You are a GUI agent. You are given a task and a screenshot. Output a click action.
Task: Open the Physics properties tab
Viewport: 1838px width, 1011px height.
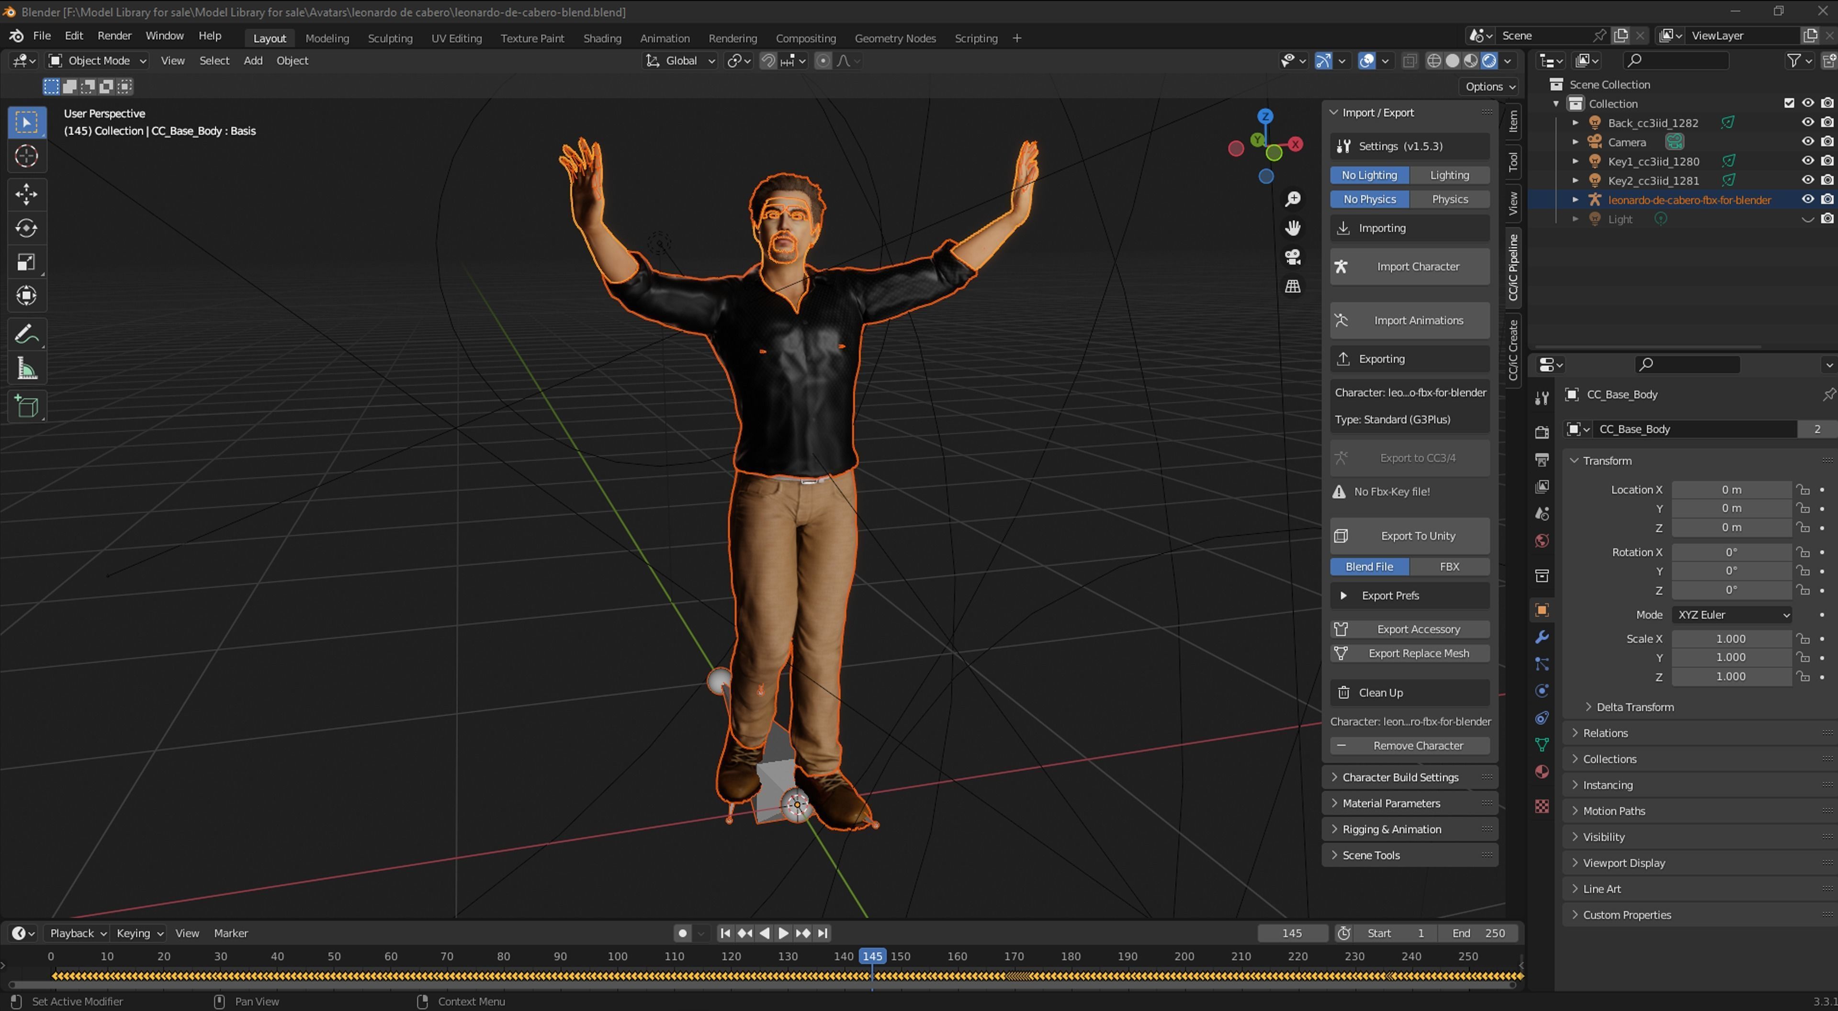point(1541,691)
